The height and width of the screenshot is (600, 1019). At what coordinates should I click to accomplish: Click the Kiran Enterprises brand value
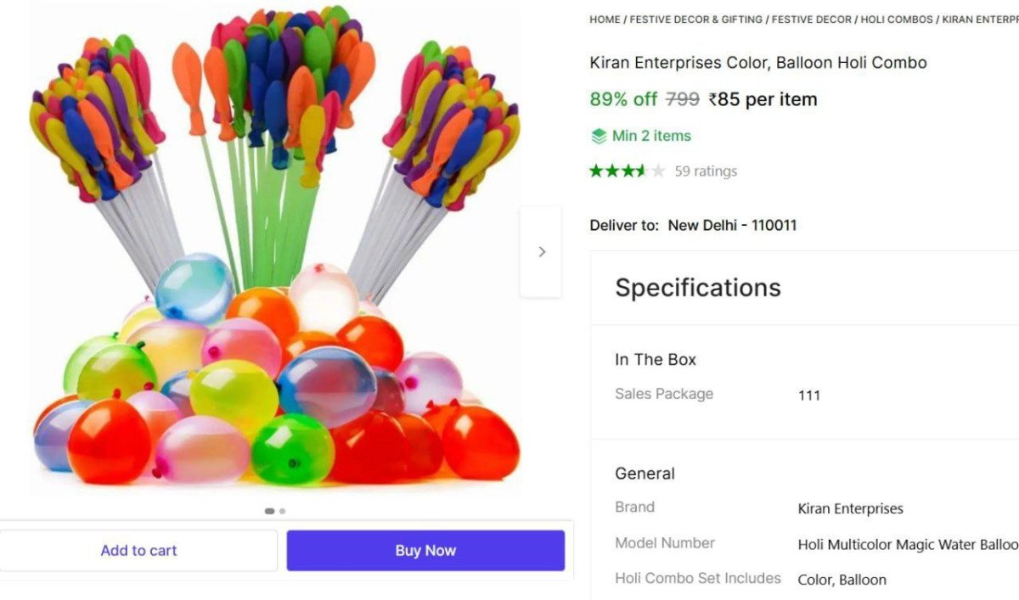pos(850,509)
